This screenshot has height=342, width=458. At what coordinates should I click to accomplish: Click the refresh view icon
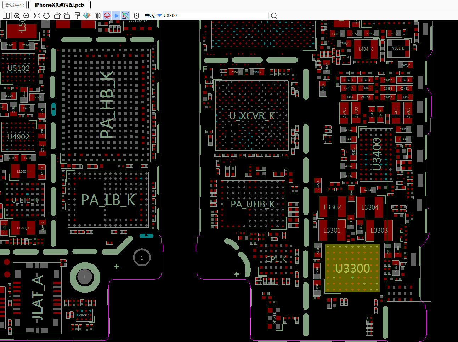46,16
